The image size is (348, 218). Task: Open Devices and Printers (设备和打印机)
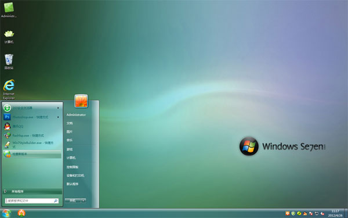click(75, 176)
